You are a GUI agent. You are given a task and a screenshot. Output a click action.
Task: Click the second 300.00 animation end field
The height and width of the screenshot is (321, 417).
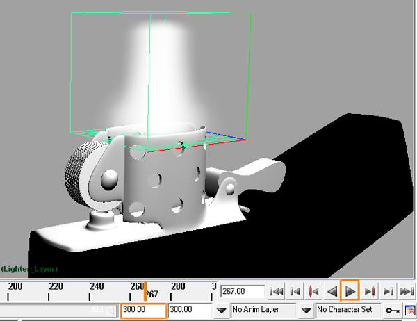[190, 310]
